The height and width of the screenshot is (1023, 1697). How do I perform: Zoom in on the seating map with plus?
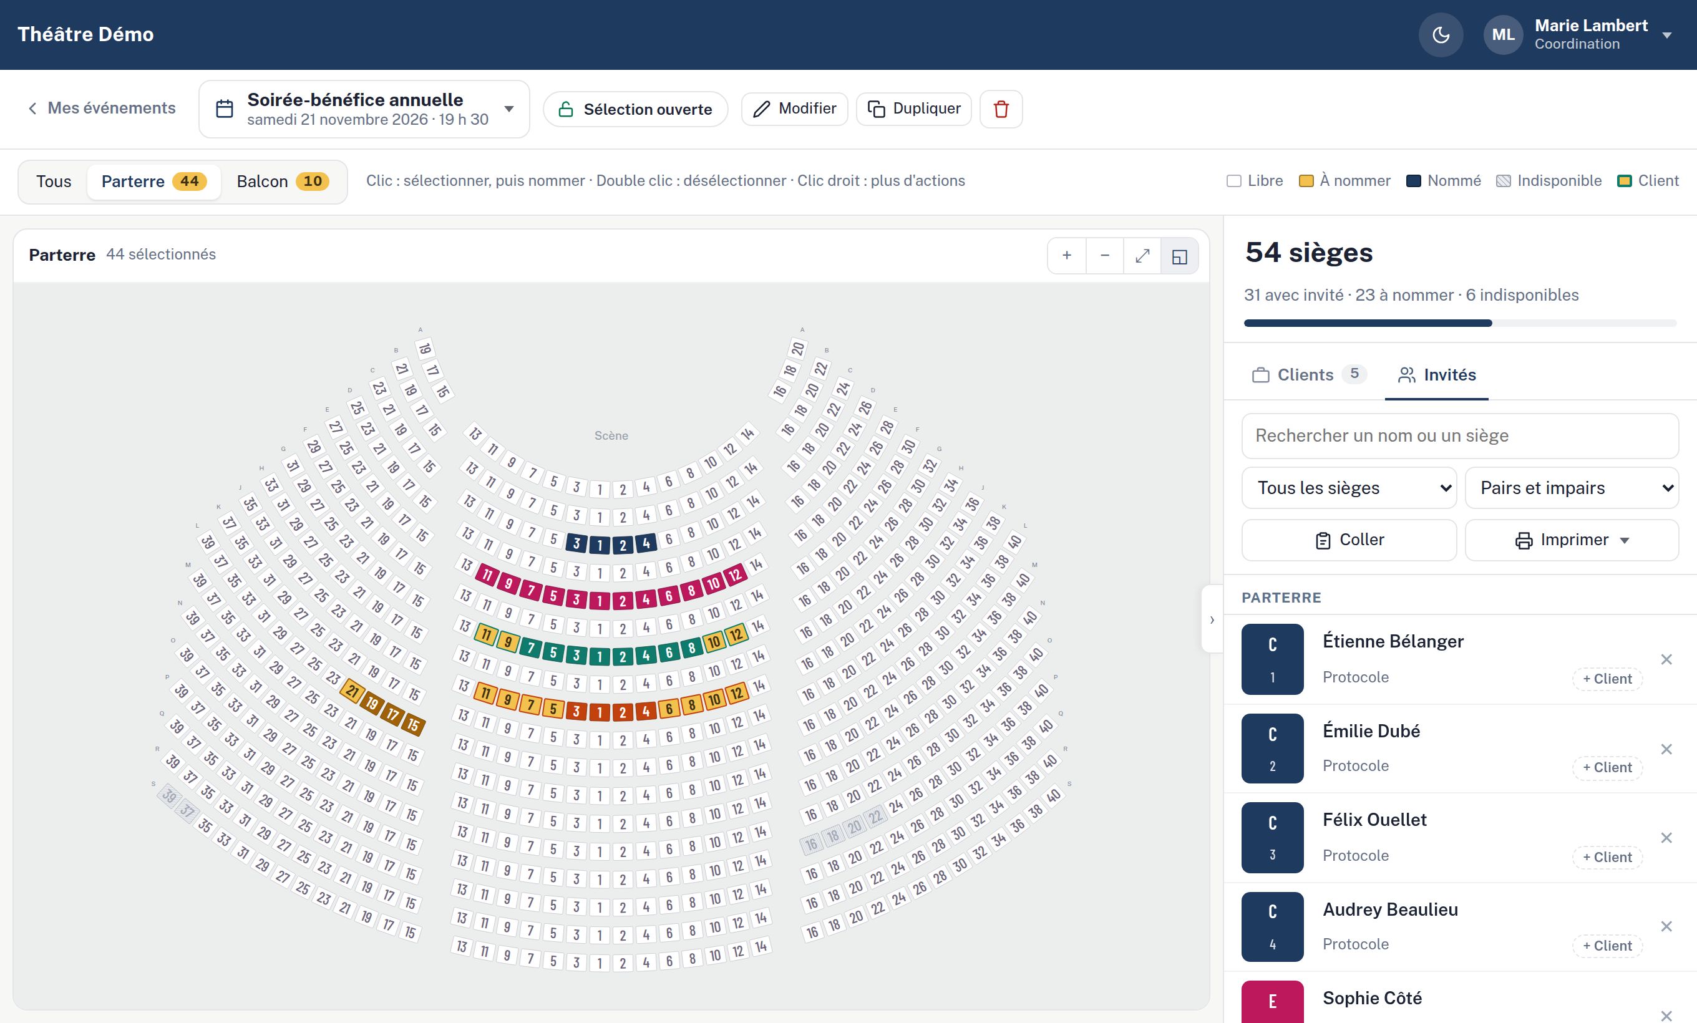[1067, 255]
